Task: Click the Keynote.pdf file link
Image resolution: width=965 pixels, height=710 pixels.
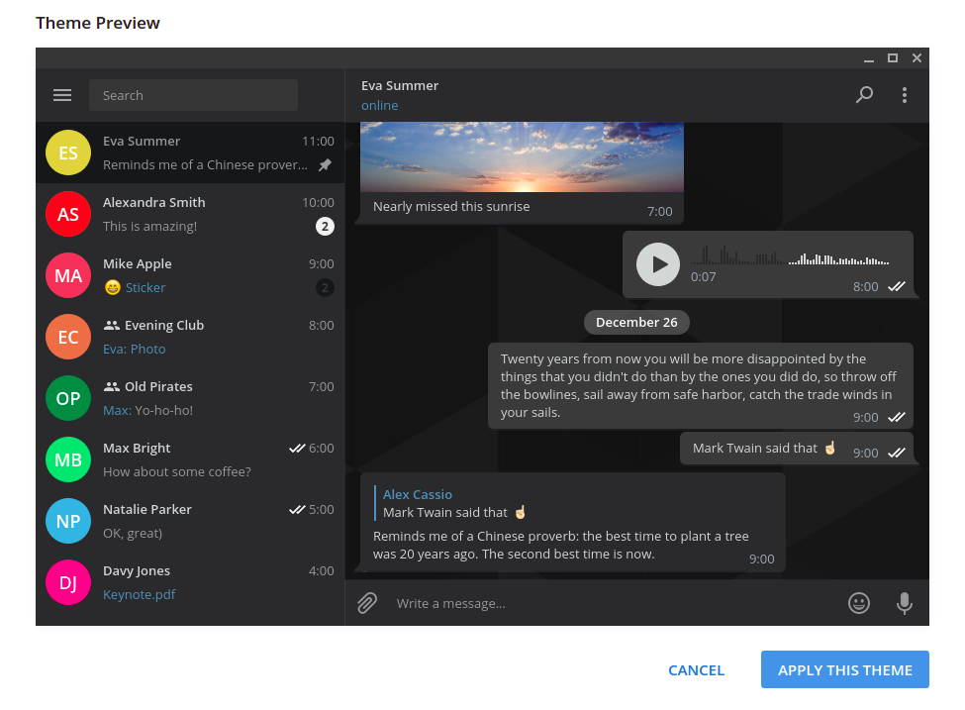Action: pyautogui.click(x=140, y=595)
